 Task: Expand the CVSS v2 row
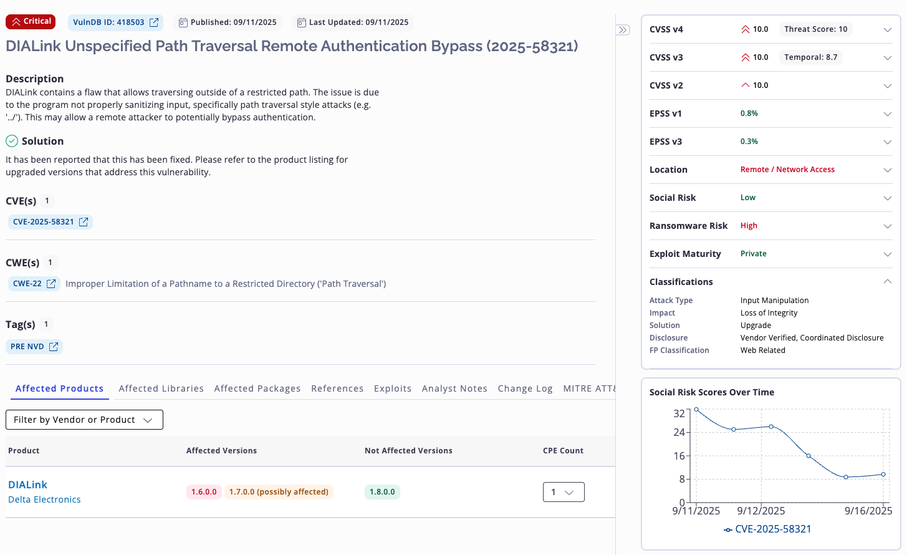888,86
